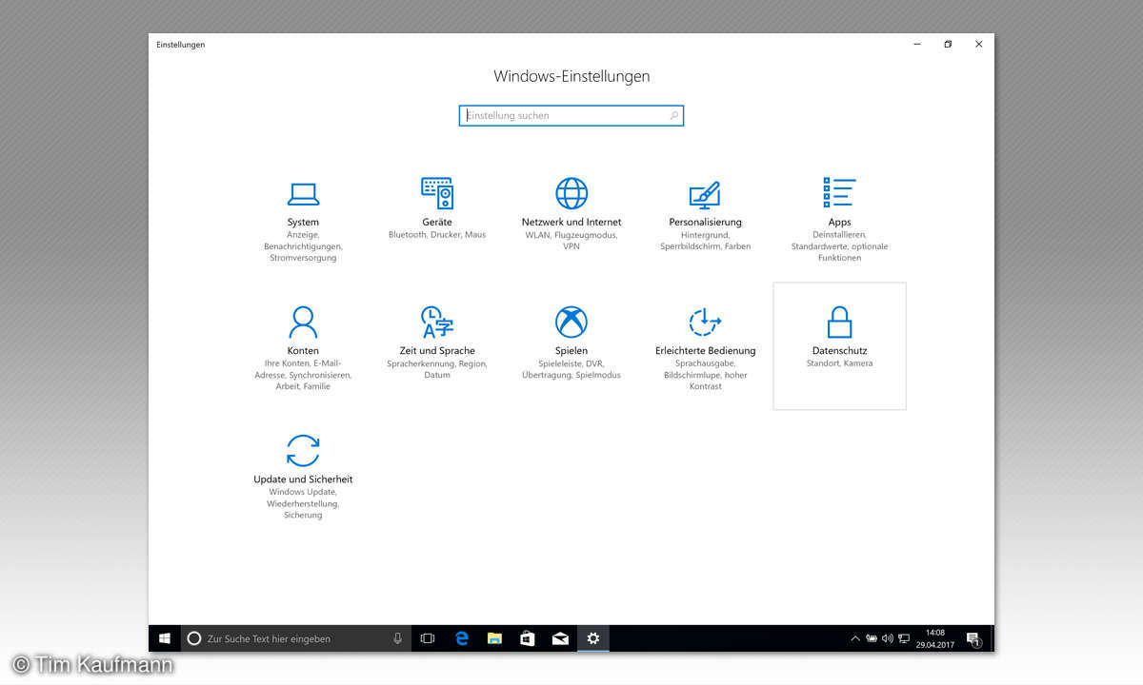Open the Spielen Xbox icon
Screen dimensions: 1143x685
(571, 322)
